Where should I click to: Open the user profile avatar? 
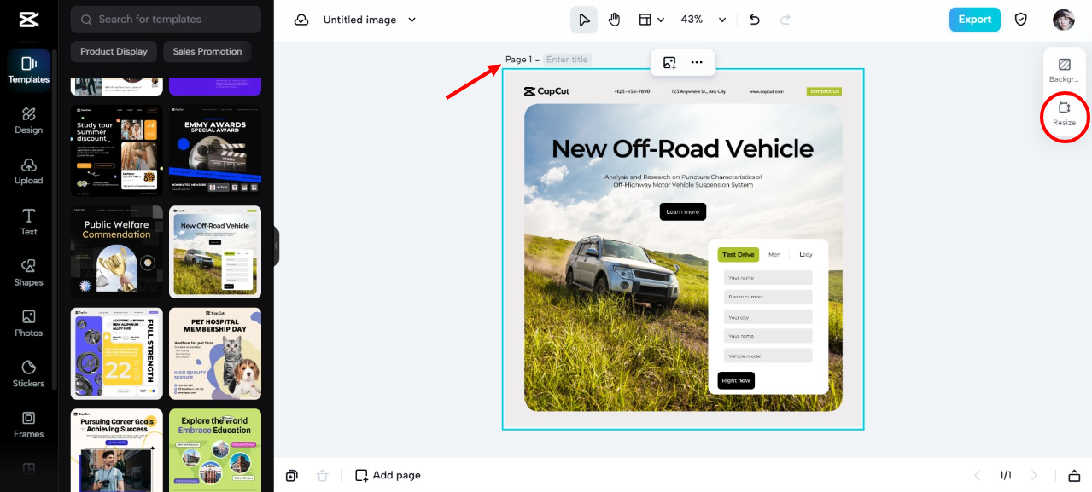click(1064, 20)
